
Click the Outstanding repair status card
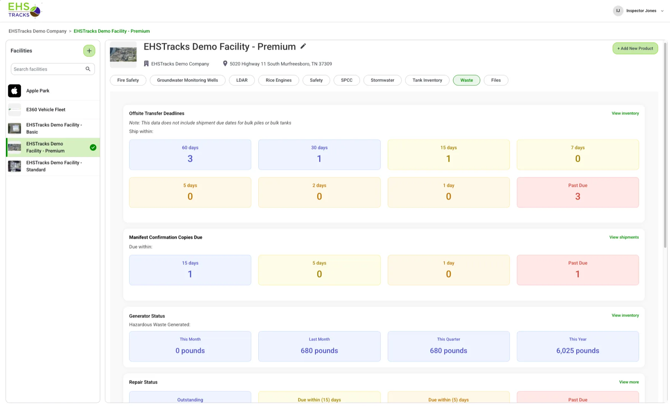point(190,397)
